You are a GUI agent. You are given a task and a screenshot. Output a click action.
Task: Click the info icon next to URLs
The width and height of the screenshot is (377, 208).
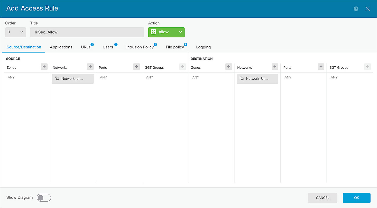coord(92,44)
